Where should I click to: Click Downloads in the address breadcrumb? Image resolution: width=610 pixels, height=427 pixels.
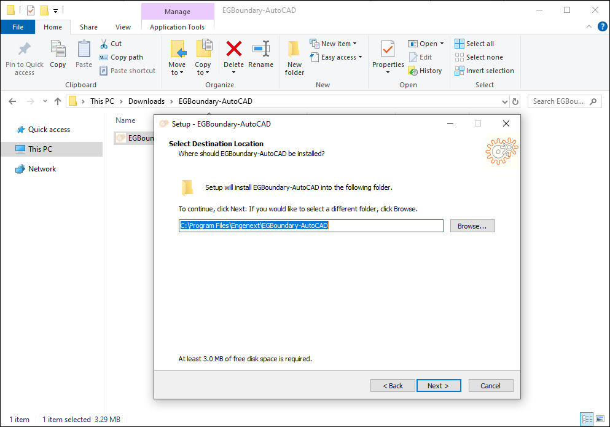pyautogui.click(x=146, y=101)
